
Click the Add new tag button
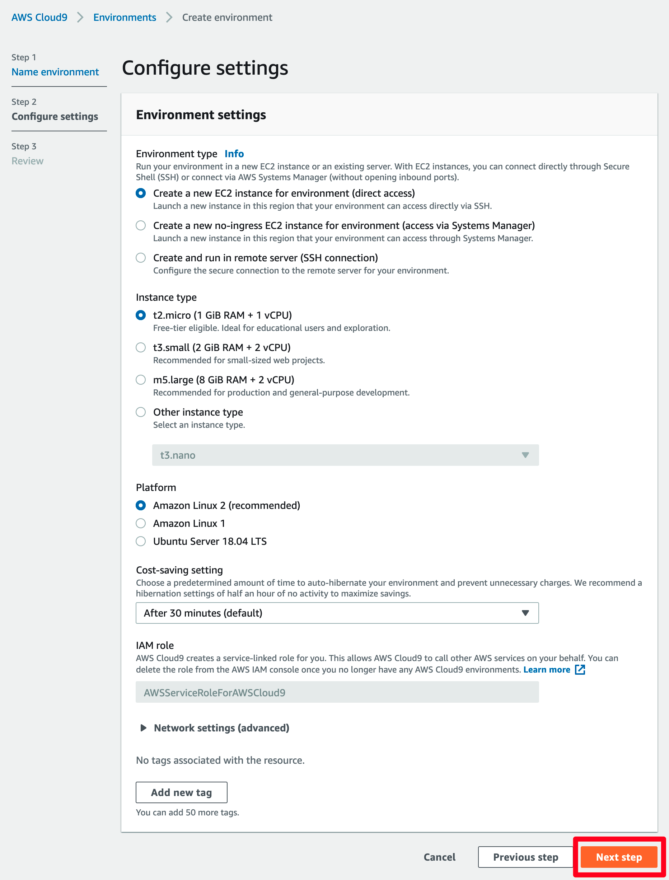pyautogui.click(x=182, y=793)
